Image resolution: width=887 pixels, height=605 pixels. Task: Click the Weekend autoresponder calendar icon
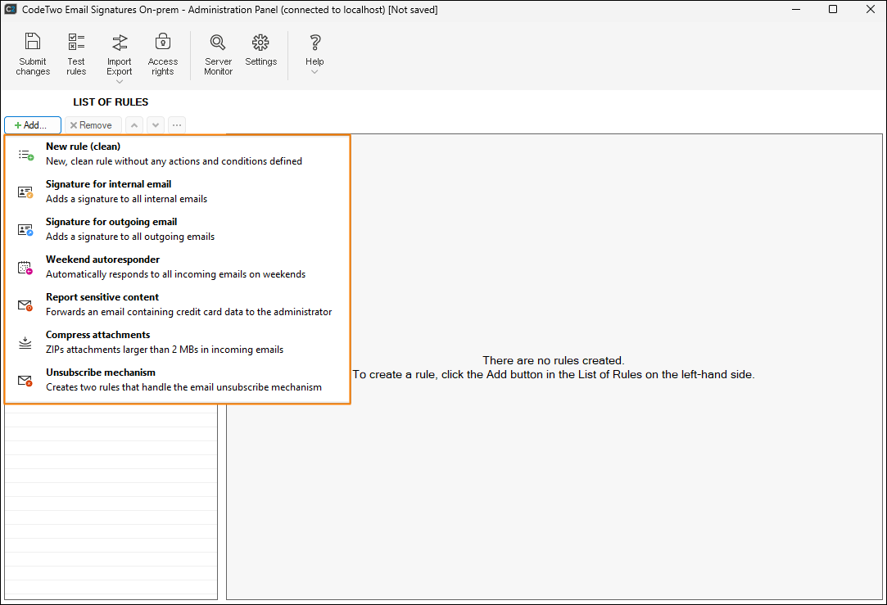click(25, 267)
